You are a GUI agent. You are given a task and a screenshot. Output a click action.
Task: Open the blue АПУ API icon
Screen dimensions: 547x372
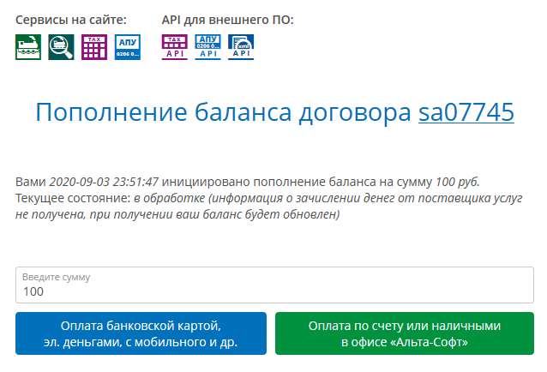[x=207, y=46]
